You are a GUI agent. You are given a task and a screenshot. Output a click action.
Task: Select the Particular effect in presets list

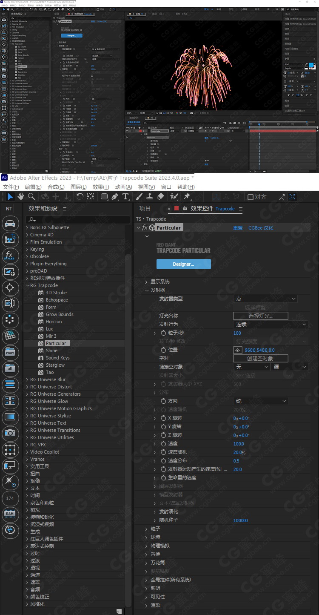tap(56, 343)
